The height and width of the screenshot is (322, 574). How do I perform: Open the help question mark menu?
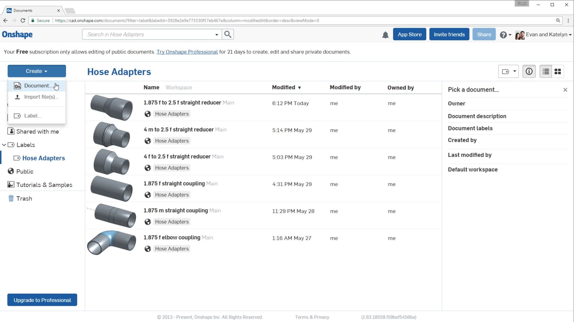[x=505, y=35]
